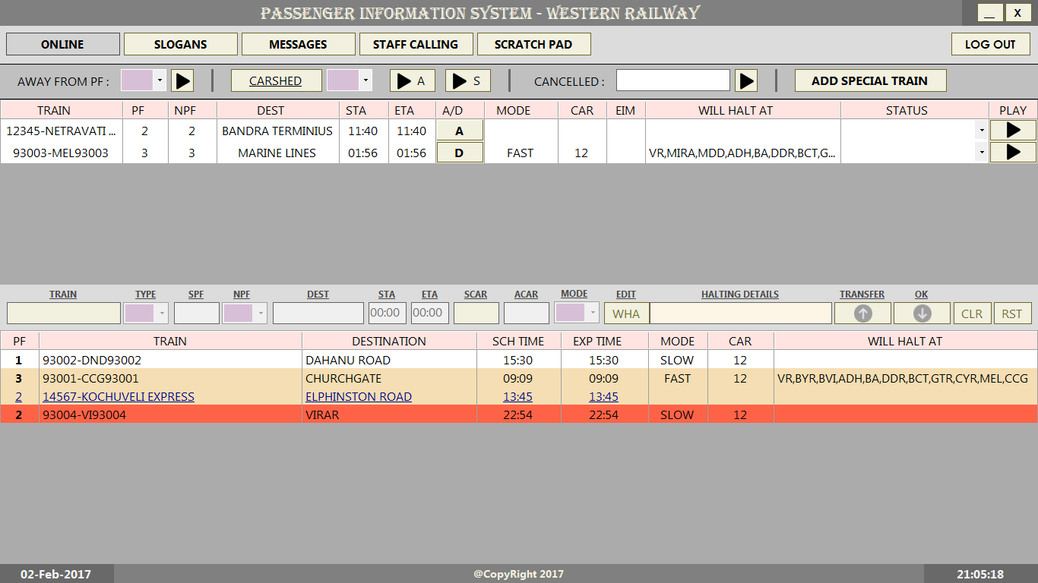1038x583 pixels.
Task: Click the CHURCHGATE destination cell
Action: (389, 378)
